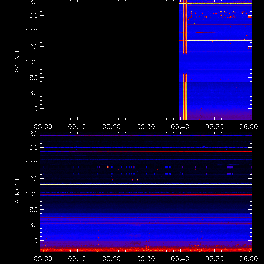Pick the 100 tick label on LEARMONTH plot
The image size is (264, 264).
pyautogui.click(x=31, y=194)
